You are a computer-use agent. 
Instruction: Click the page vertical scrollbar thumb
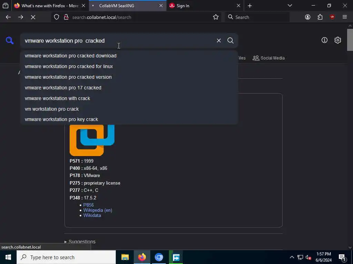pos(350,40)
